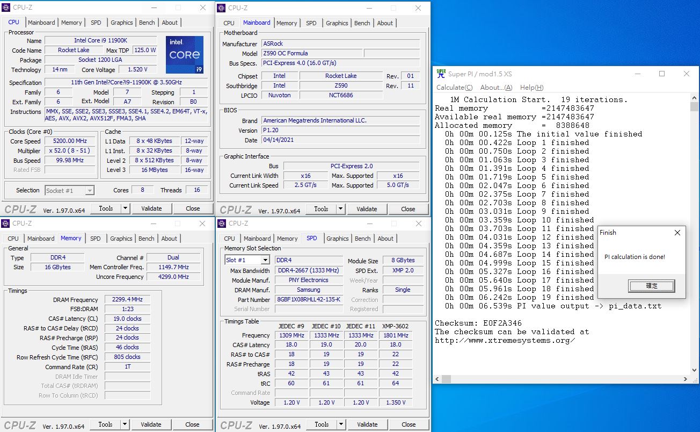700x432 pixels.
Task: Confirm the Finish dialog with the 確定 button
Action: coord(652,286)
